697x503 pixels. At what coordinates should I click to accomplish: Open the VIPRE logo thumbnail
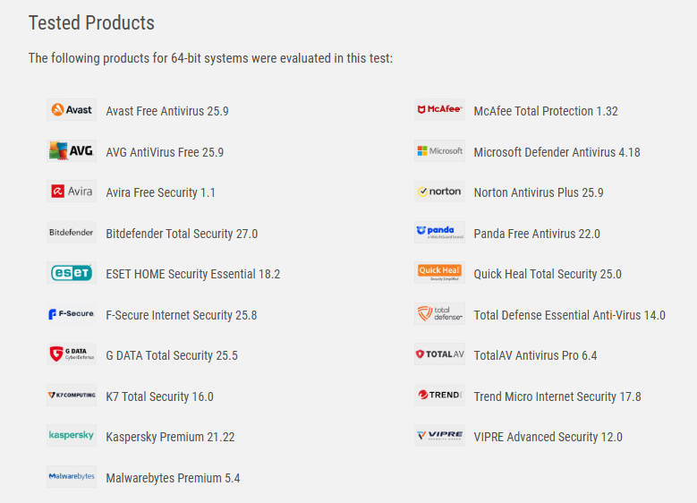[439, 435]
